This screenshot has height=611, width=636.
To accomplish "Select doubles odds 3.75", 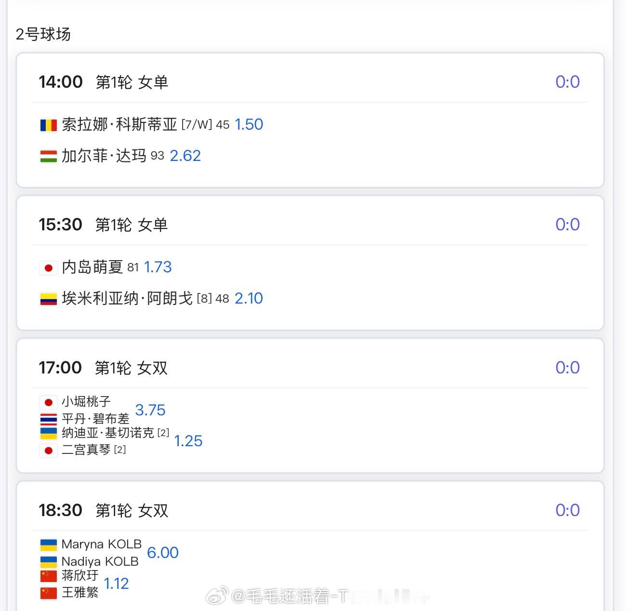I will coord(150,410).
